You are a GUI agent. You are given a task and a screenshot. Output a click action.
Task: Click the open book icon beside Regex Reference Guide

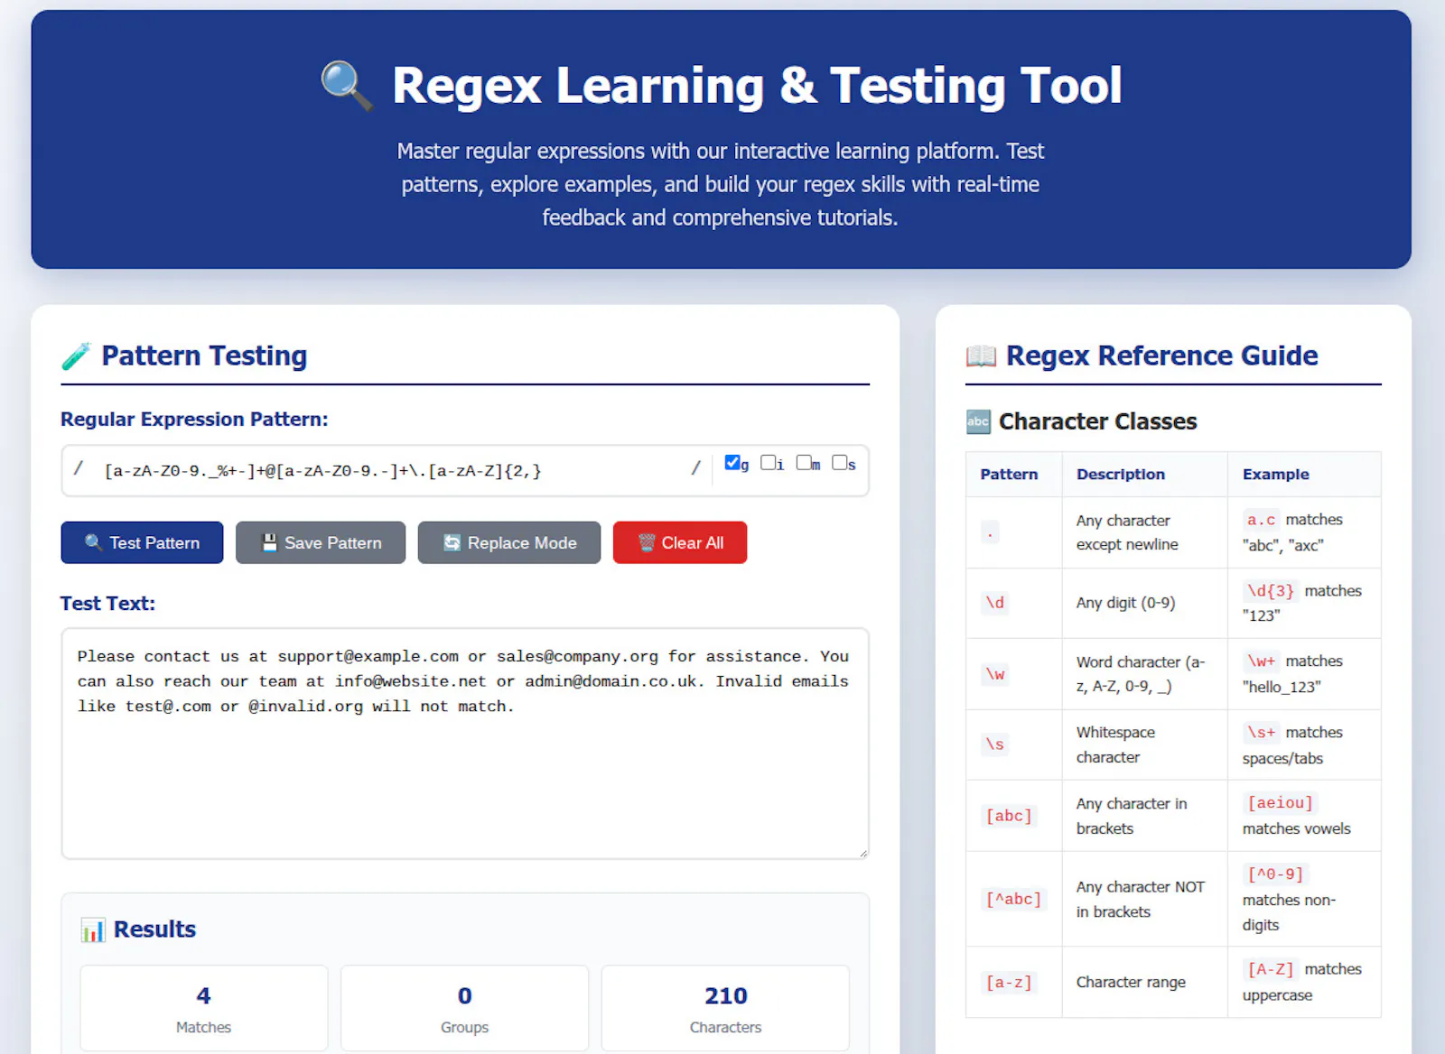click(981, 356)
